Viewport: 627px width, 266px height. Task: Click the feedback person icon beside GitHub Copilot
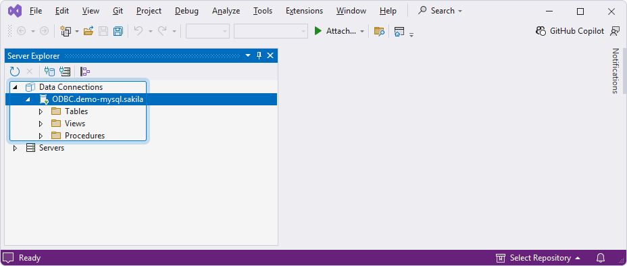[x=615, y=31]
